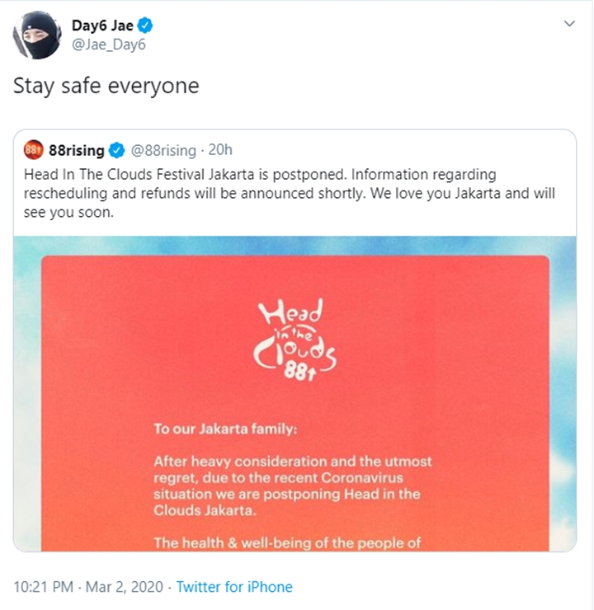Open the tweet options chevron menu
Viewport: 594px width, 610px height.
tap(569, 24)
